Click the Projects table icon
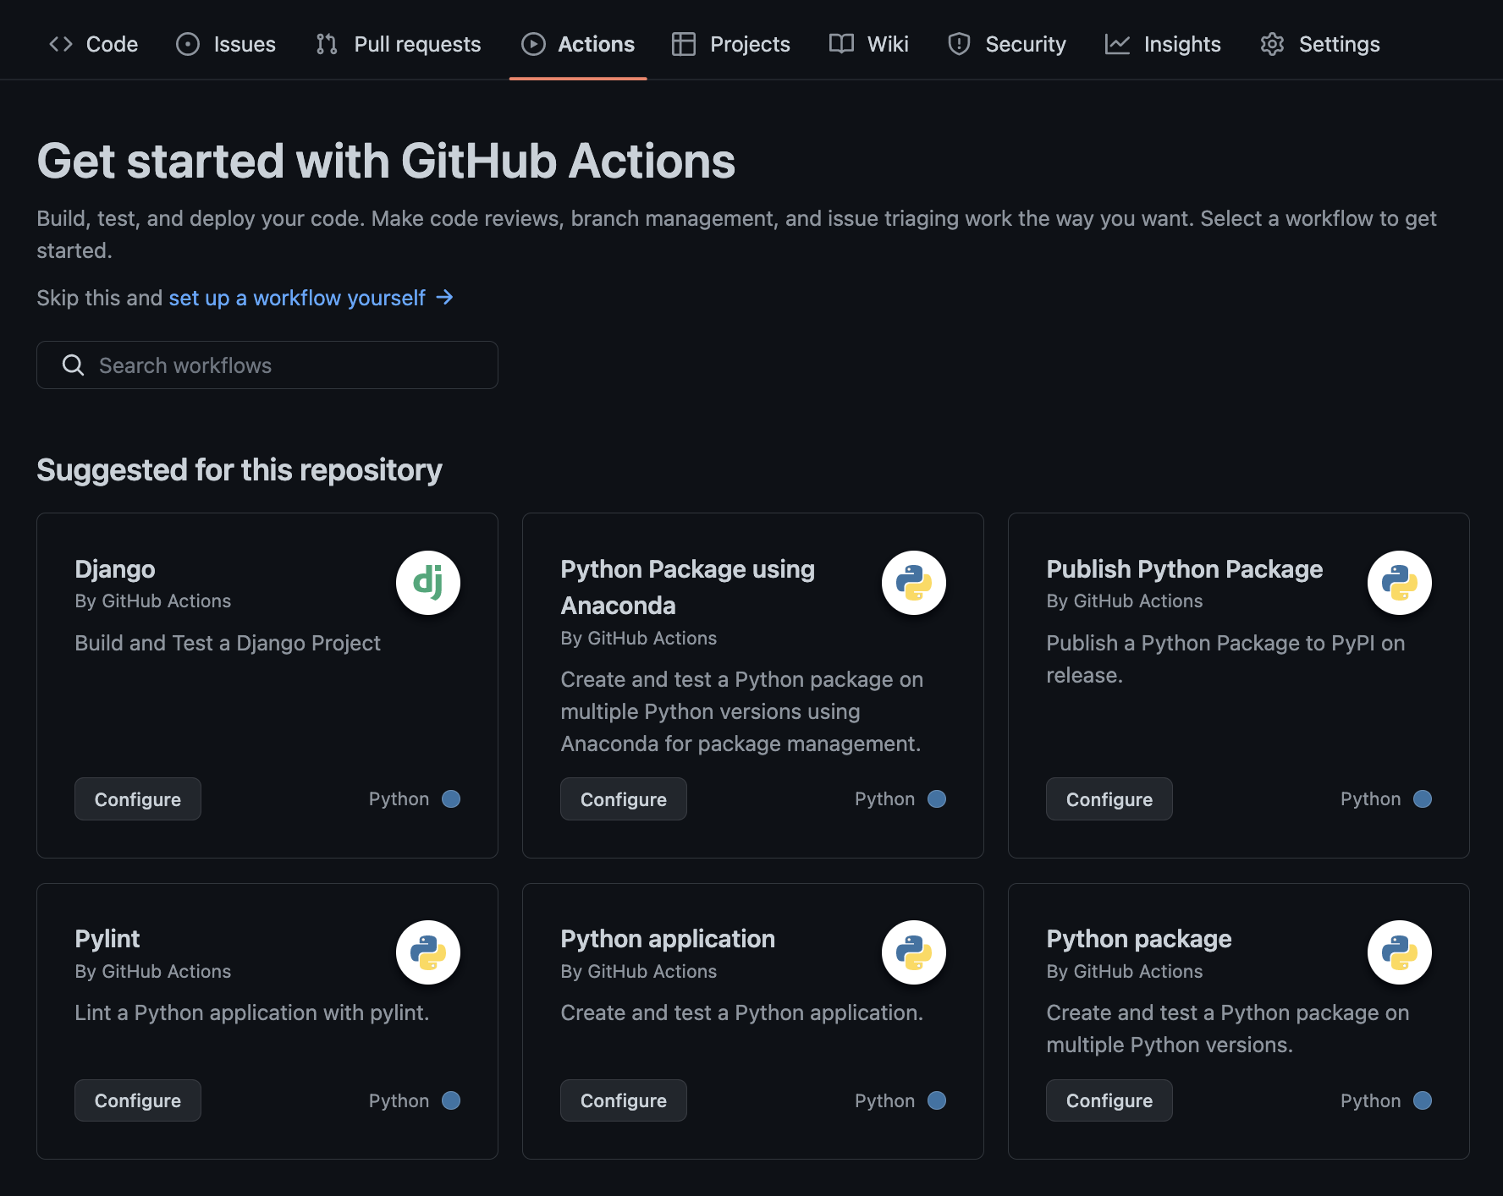 [684, 44]
